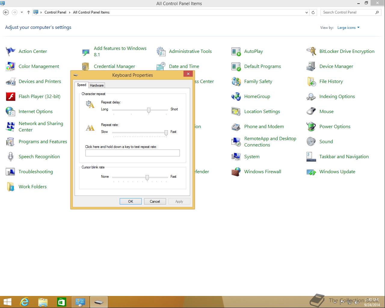Click Cancel in Keyboard Properties
Viewport: 385px width, 308px height.
[x=155, y=202]
